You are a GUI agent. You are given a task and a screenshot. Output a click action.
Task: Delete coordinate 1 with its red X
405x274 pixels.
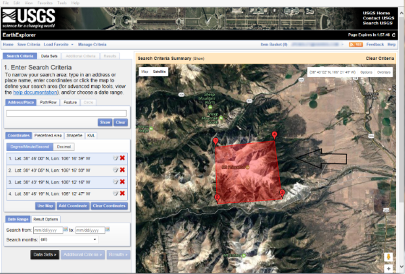point(122,158)
